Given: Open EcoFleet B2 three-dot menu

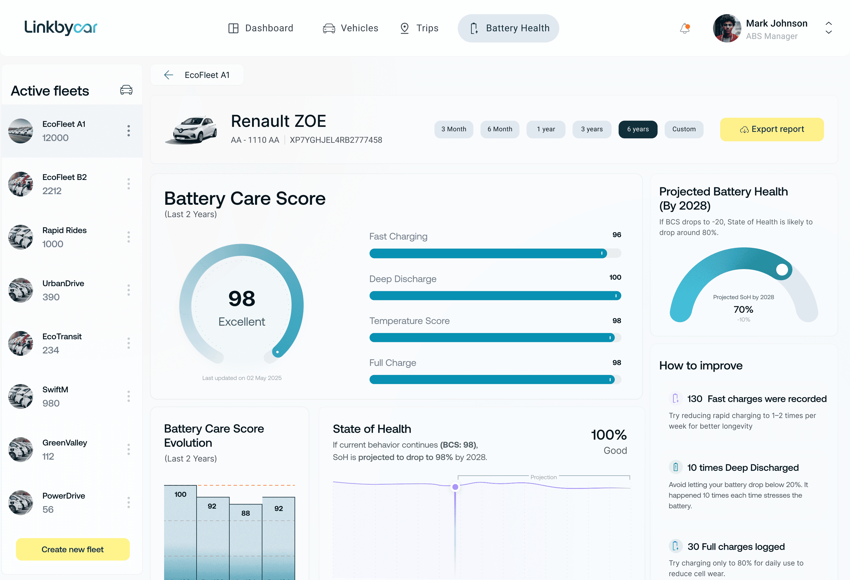Looking at the screenshot, I should coord(129,184).
